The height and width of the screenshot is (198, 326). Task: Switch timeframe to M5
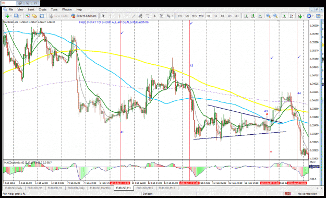[187, 16]
